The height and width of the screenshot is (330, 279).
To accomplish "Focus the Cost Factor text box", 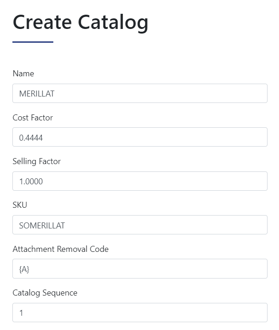I will pos(140,137).
